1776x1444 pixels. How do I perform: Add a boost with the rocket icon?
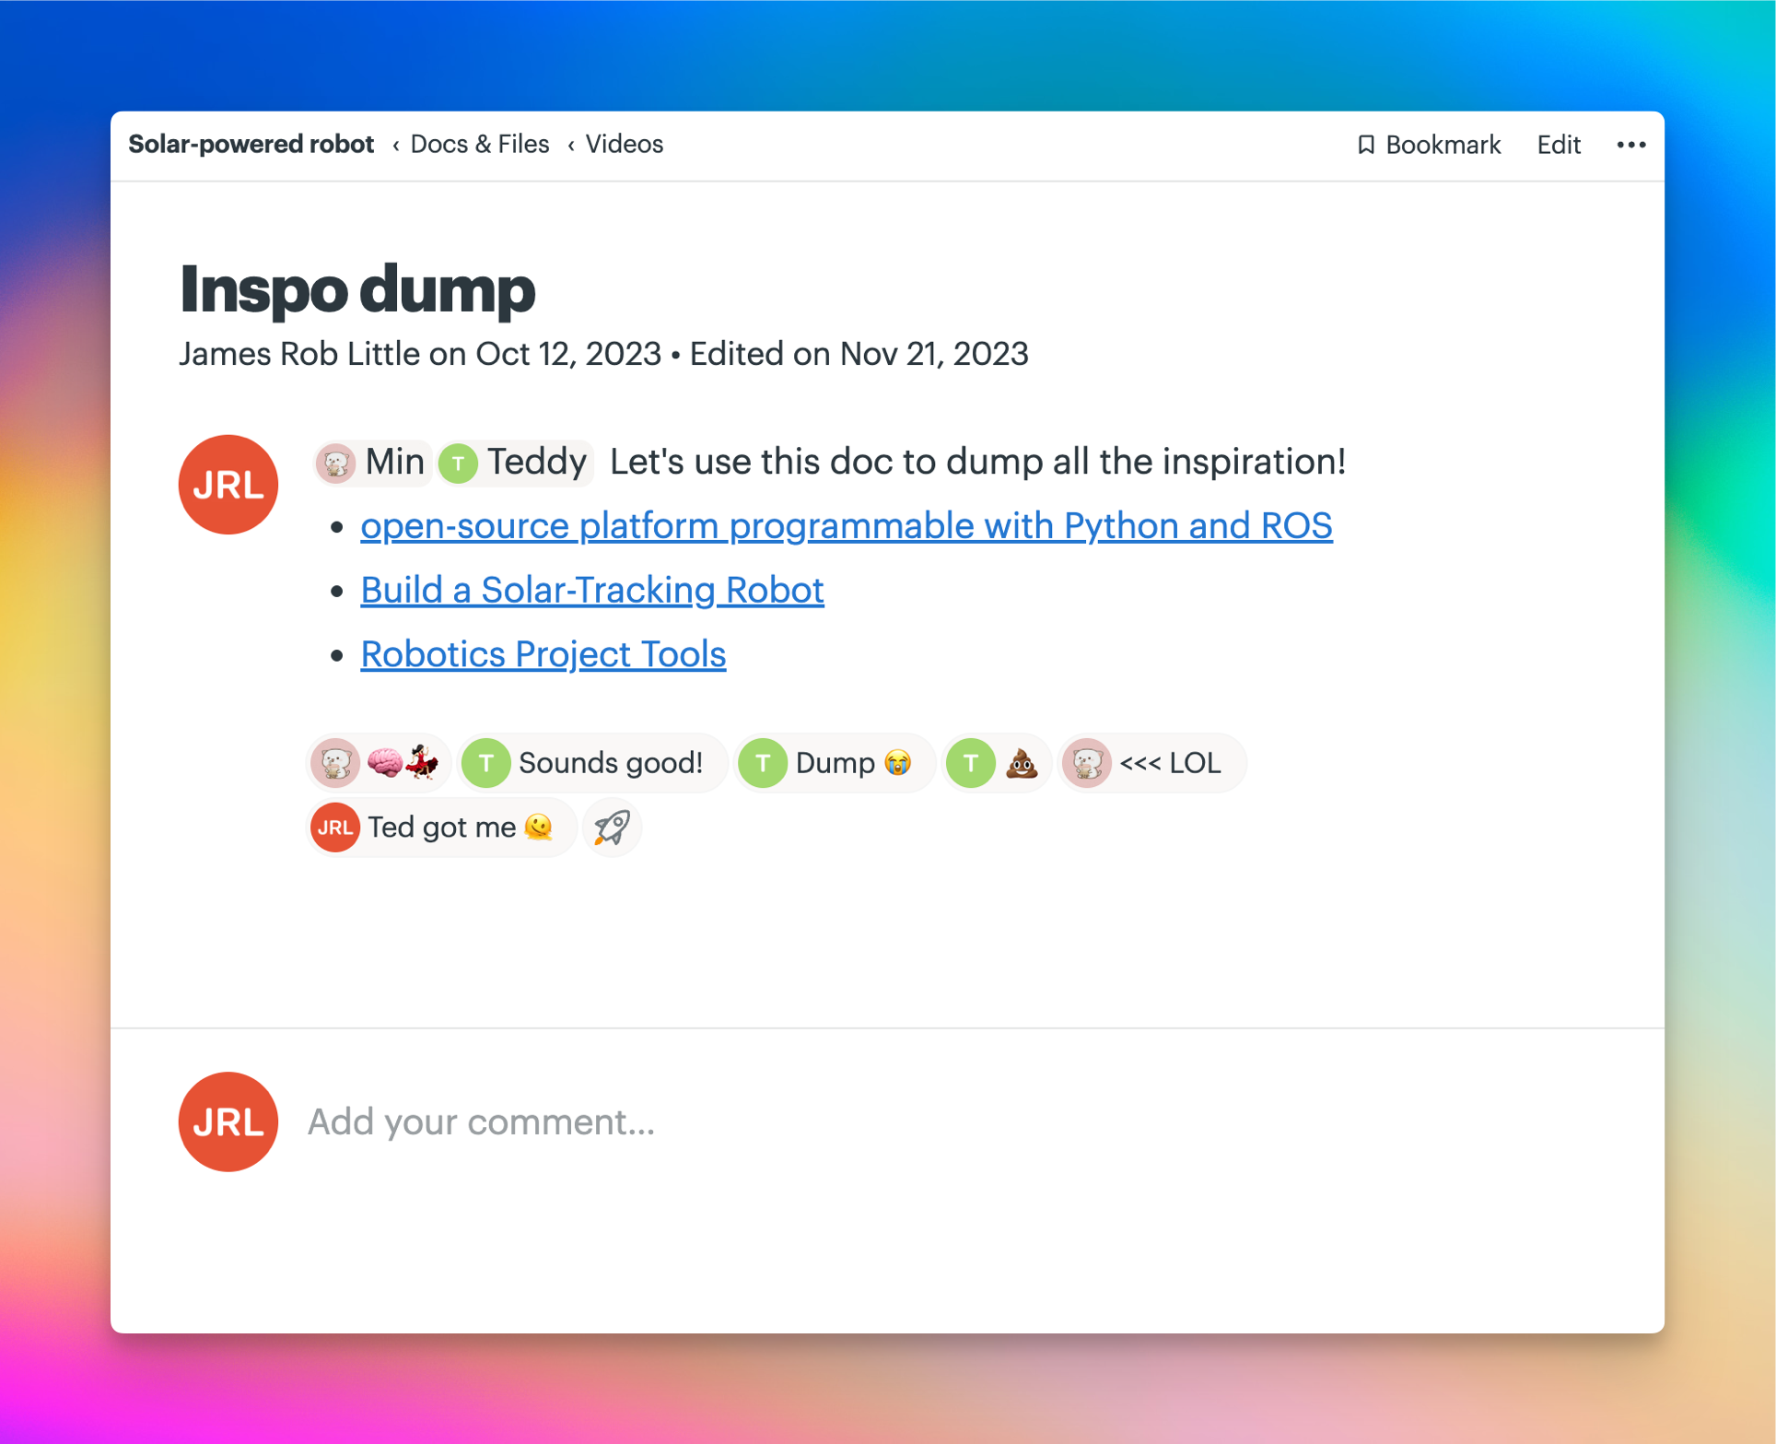click(x=612, y=827)
